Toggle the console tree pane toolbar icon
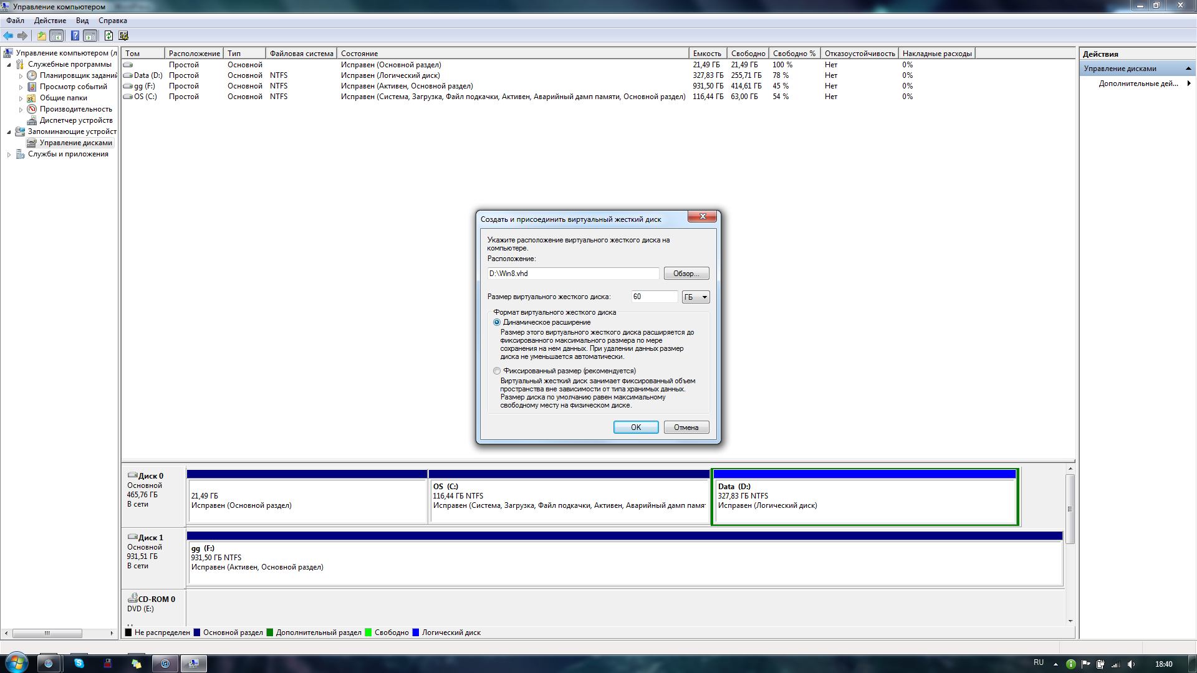Screen dimensions: 1197x673 (57, 36)
